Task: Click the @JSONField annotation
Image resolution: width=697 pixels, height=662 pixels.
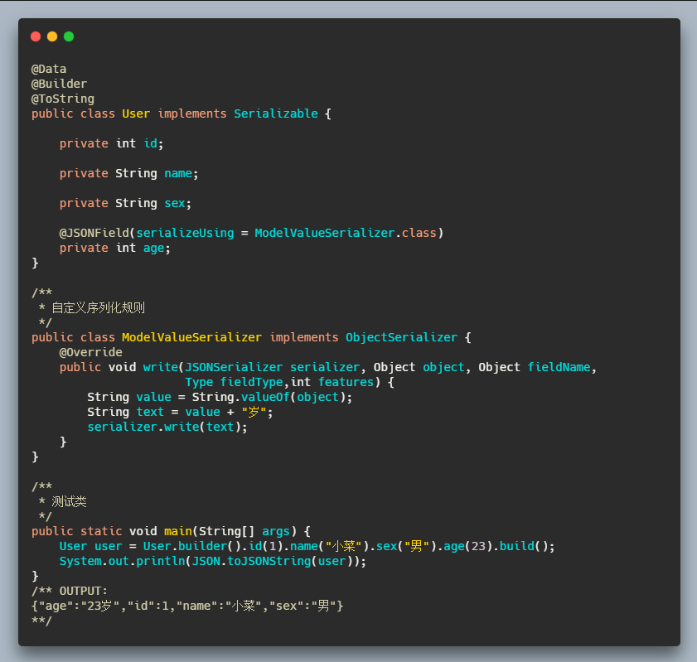Action: (x=94, y=233)
